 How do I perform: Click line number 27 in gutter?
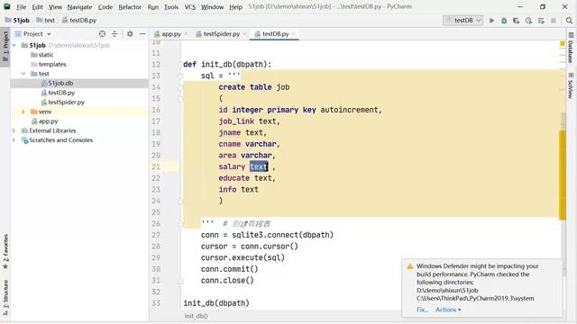pyautogui.click(x=156, y=235)
